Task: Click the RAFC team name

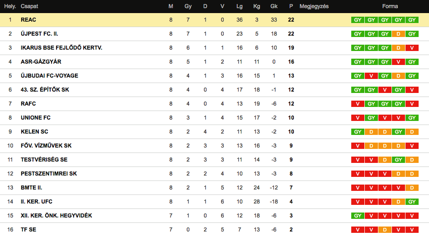Action: click(28, 104)
